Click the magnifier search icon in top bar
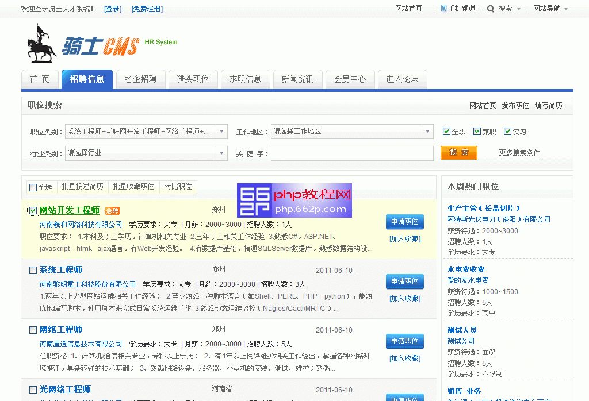The height and width of the screenshot is (401, 589). coord(490,9)
